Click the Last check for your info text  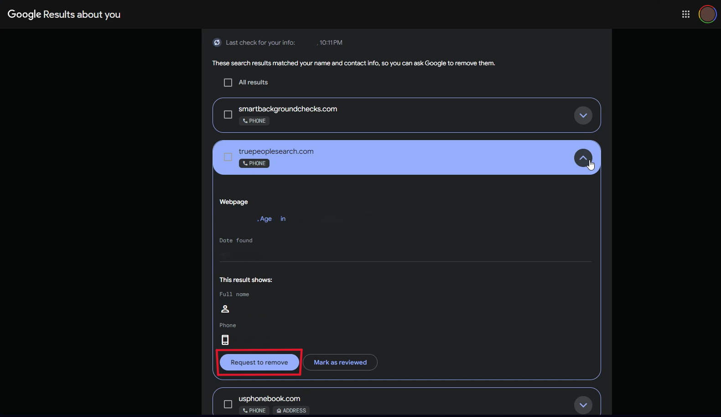tap(260, 42)
